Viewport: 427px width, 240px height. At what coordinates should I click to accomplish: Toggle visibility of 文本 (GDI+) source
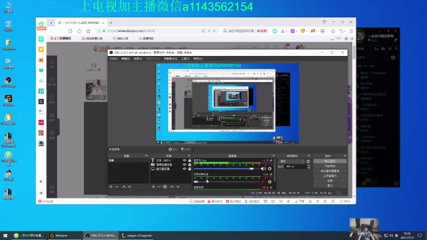click(184, 161)
